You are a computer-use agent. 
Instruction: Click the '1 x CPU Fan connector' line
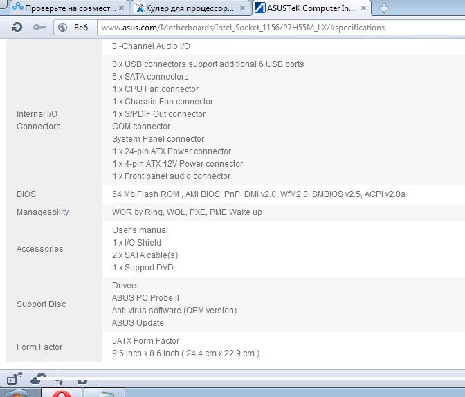click(x=156, y=89)
